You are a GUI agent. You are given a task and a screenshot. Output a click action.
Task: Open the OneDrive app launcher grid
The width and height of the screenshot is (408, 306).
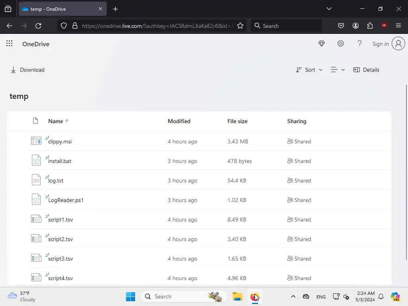click(10, 43)
